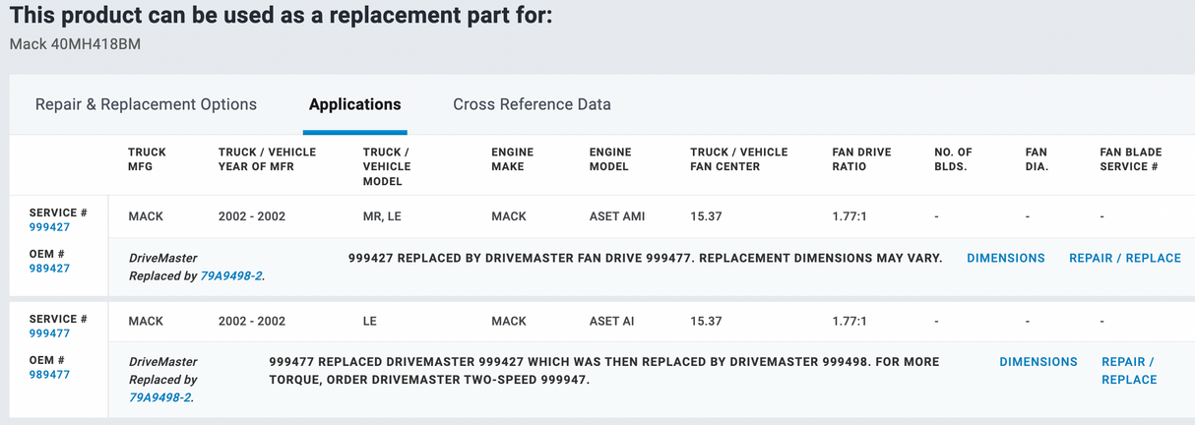
Task: Select the ASET AMI engine model cell
Action: (617, 216)
